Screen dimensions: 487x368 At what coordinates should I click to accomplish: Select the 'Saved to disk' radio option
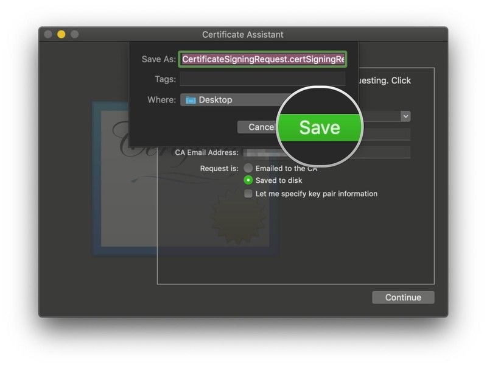pos(248,180)
